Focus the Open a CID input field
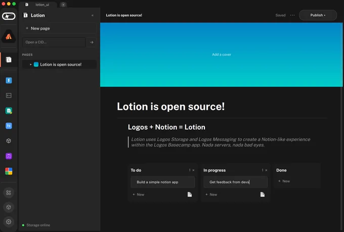The height and width of the screenshot is (232, 344). 54,42
